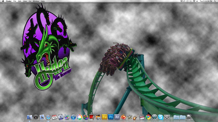This screenshot has height=122, width=218.
Task: Launch Final Cut clapperboard icon
Action: (x=142, y=117)
